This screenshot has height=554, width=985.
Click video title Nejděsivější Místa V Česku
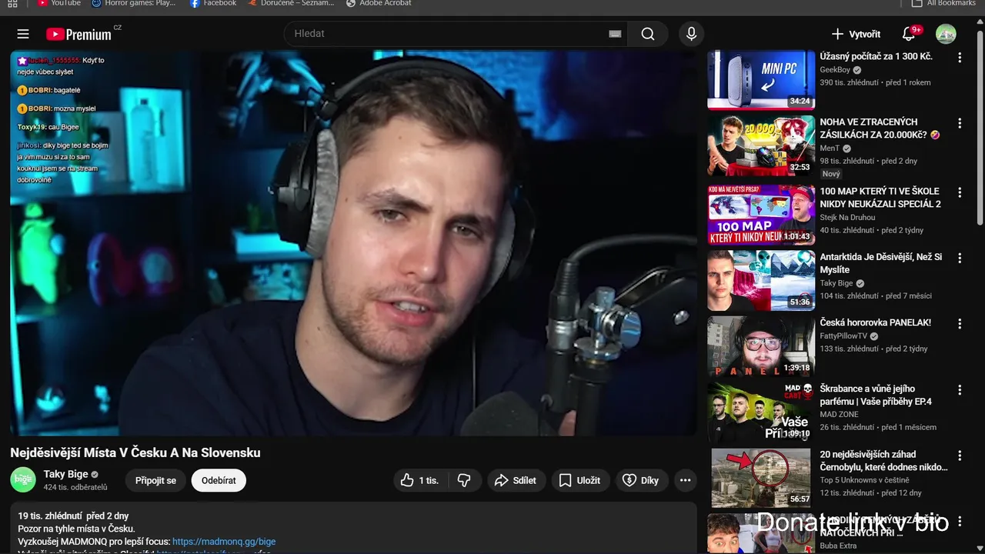(x=135, y=452)
